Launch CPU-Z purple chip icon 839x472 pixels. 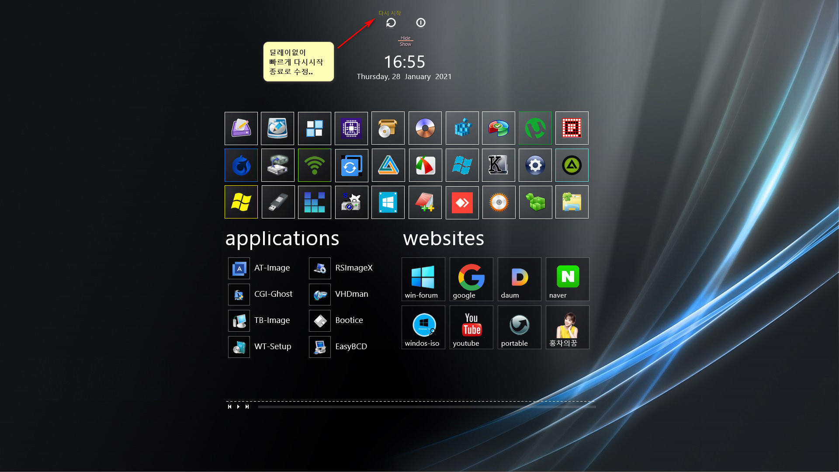(351, 128)
